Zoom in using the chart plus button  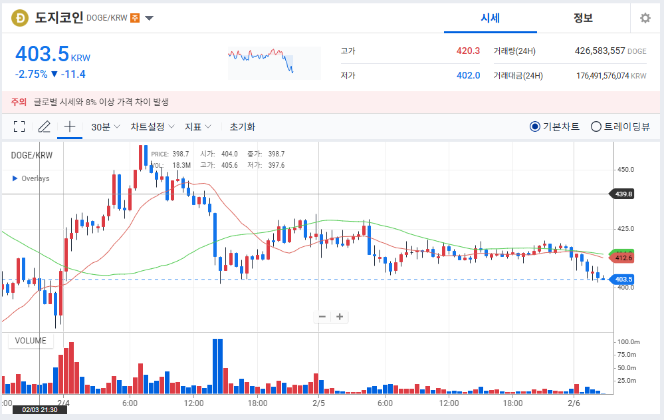coord(339,316)
